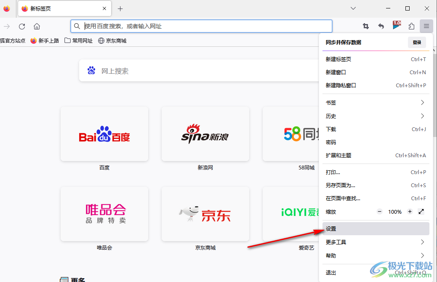Open the 常用网址 bookmark folder

tap(79, 41)
